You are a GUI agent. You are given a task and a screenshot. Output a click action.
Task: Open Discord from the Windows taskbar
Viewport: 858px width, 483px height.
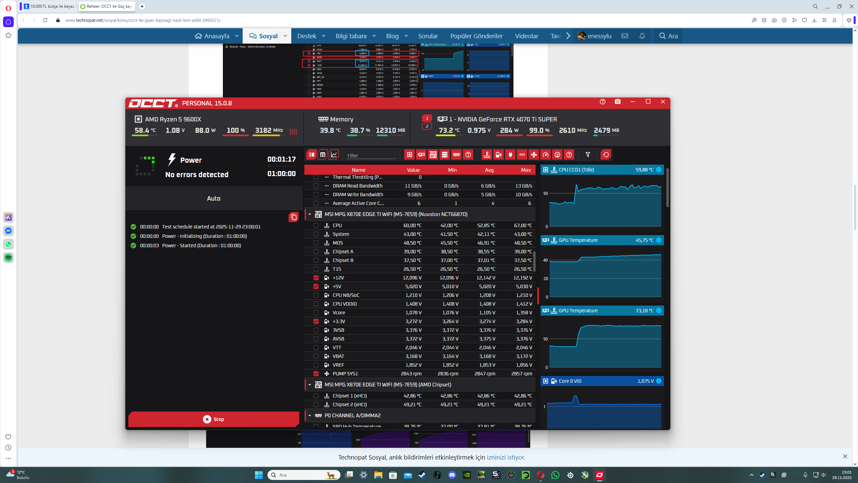tap(452, 475)
